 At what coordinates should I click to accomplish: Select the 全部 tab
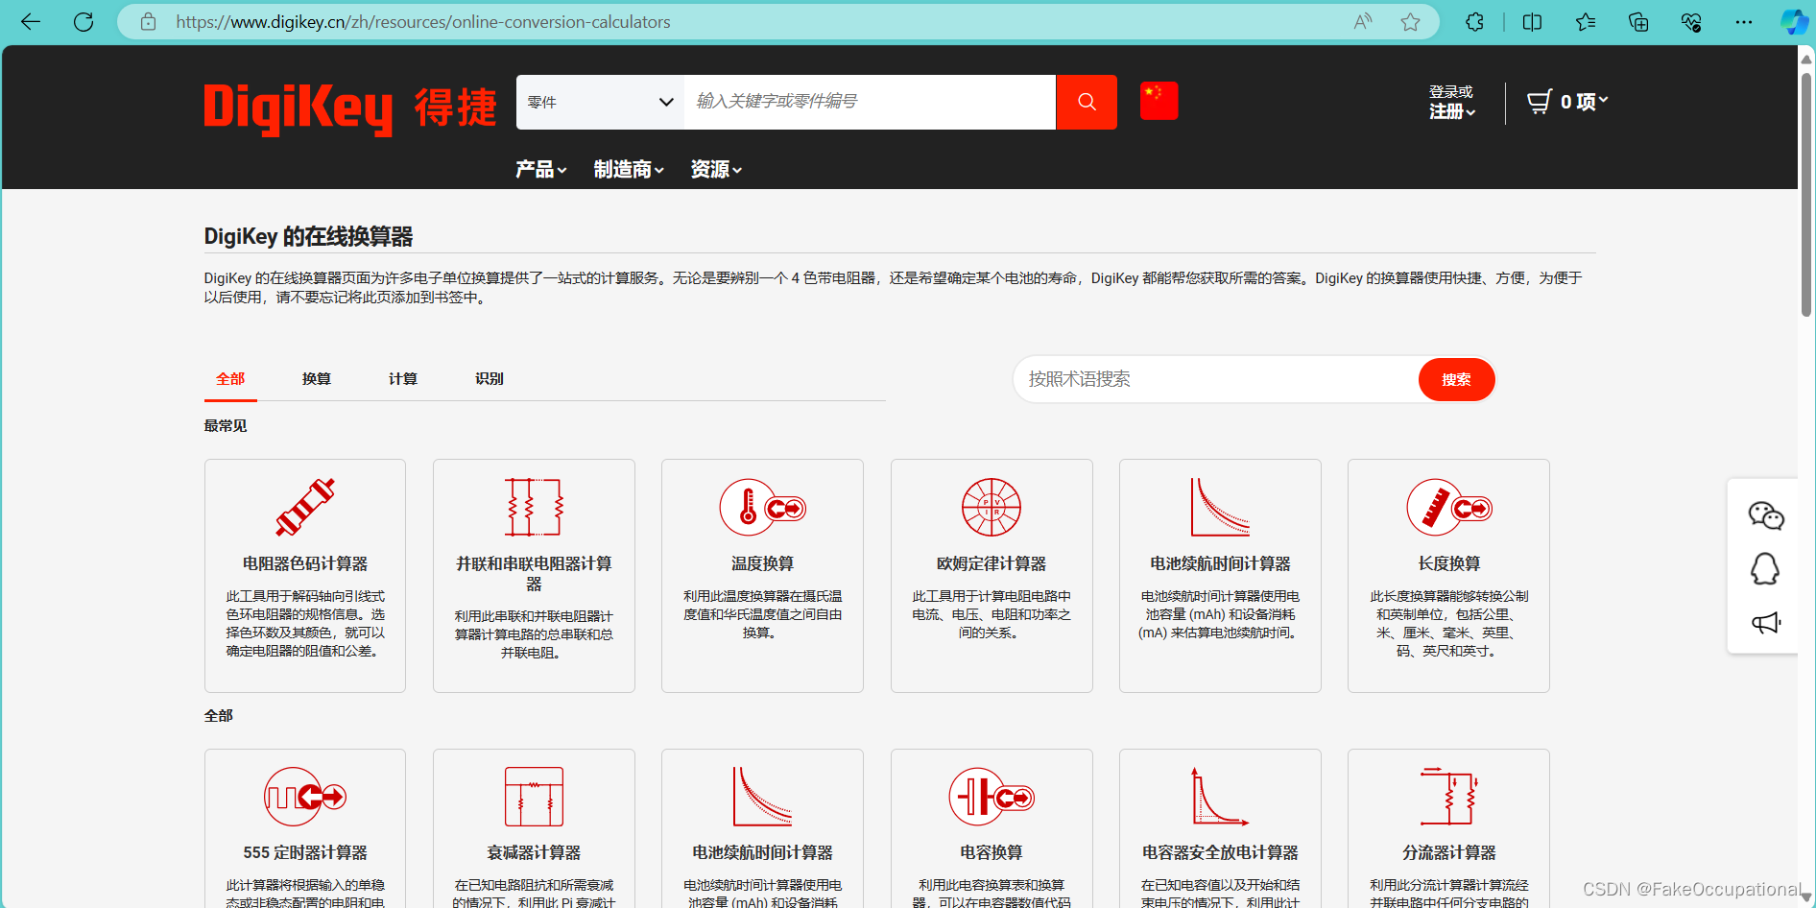tap(230, 379)
